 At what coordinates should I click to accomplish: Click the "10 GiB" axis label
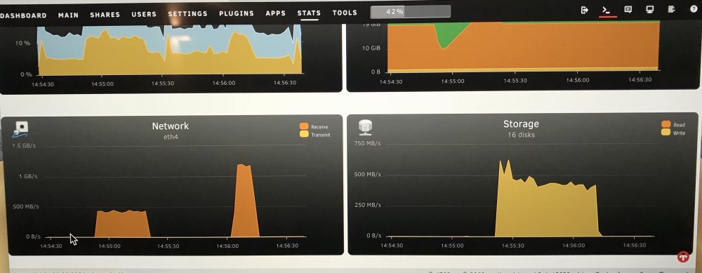click(x=371, y=48)
